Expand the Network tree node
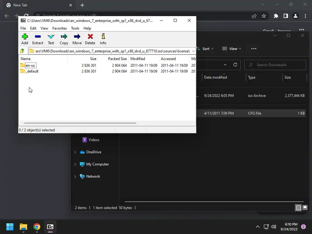Viewport: 312px width, 234px height. (x=75, y=176)
